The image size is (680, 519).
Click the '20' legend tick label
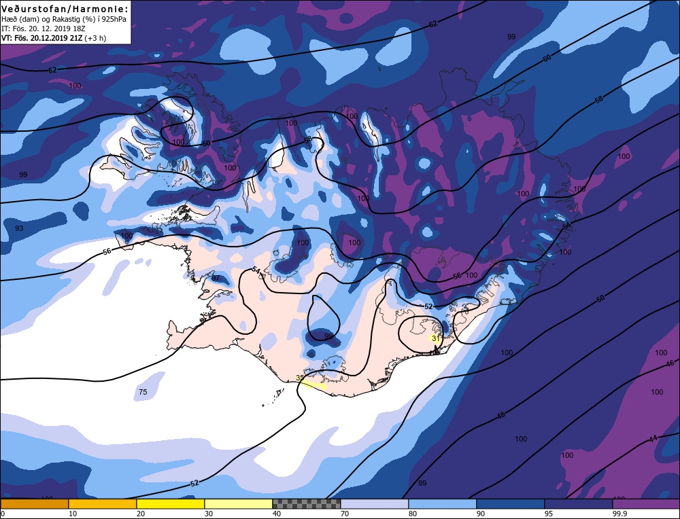coord(141,514)
